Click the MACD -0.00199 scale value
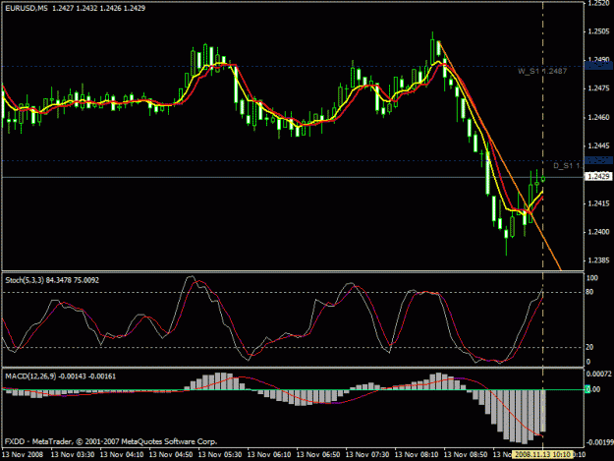Screen dimensions: 614x461 pyautogui.click(x=599, y=442)
